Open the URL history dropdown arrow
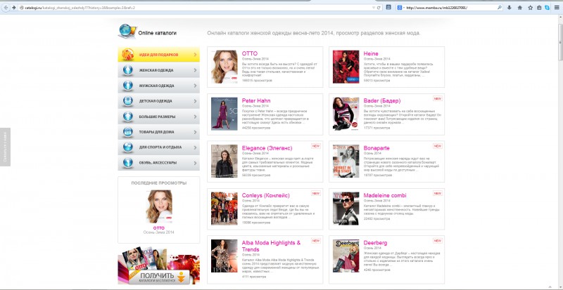Screen dimensions: 563x290 click(374, 8)
